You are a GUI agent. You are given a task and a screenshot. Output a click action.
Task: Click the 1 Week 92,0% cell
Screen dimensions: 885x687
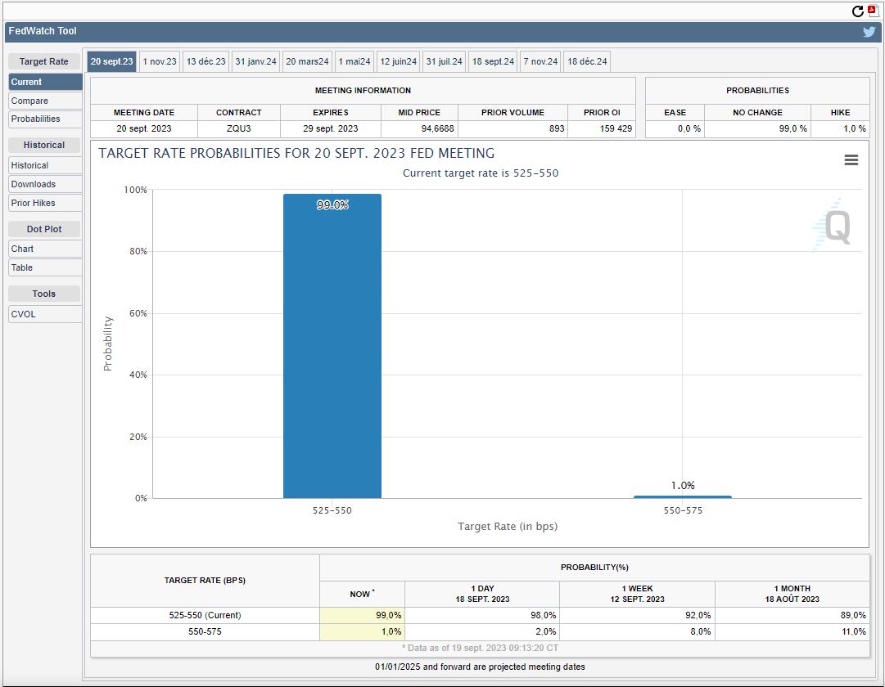[x=637, y=615]
